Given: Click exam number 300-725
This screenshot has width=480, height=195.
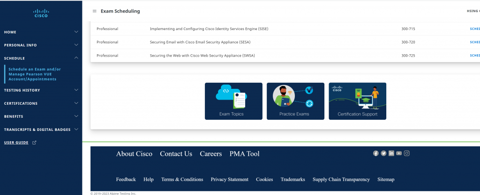Looking at the screenshot, I should 408,56.
